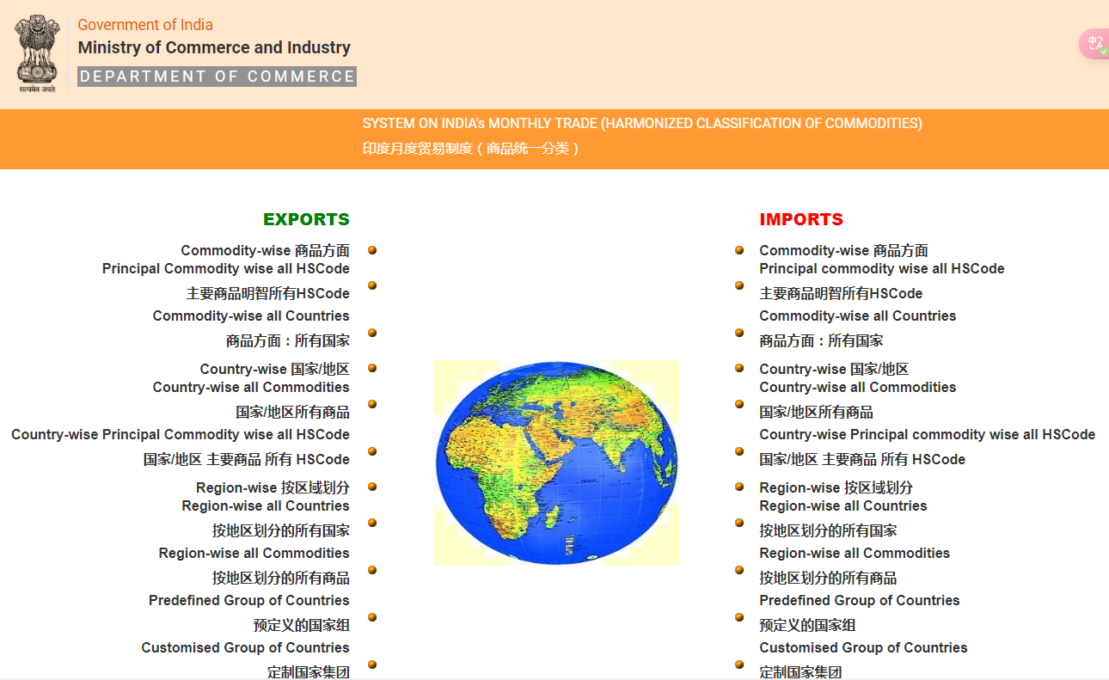Image resolution: width=1109 pixels, height=680 pixels.
Task: Click bullet beside Imports Customised Group of Countries
Action: pyautogui.click(x=739, y=665)
